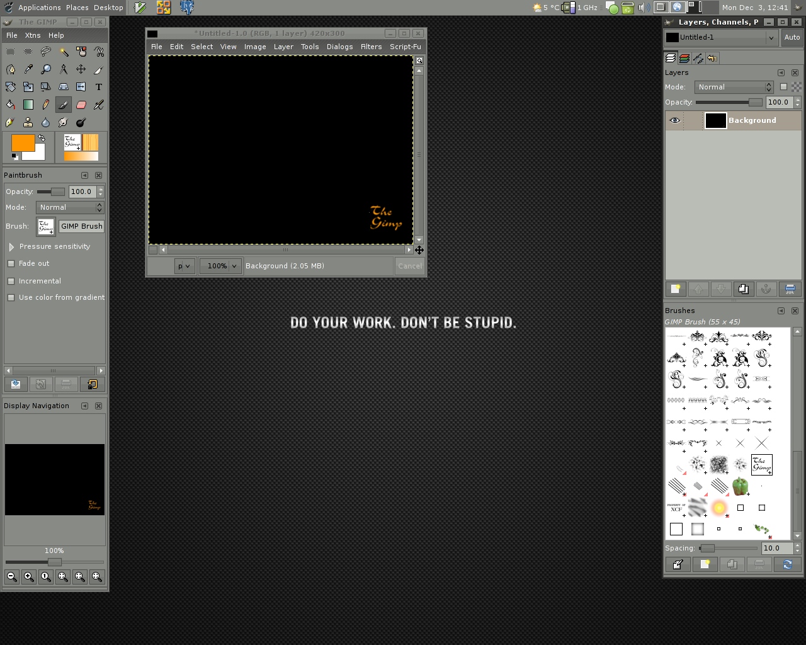Screen dimensions: 806x645
Task: Open the Untitled-1 image selector dropdown
Action: [722, 37]
